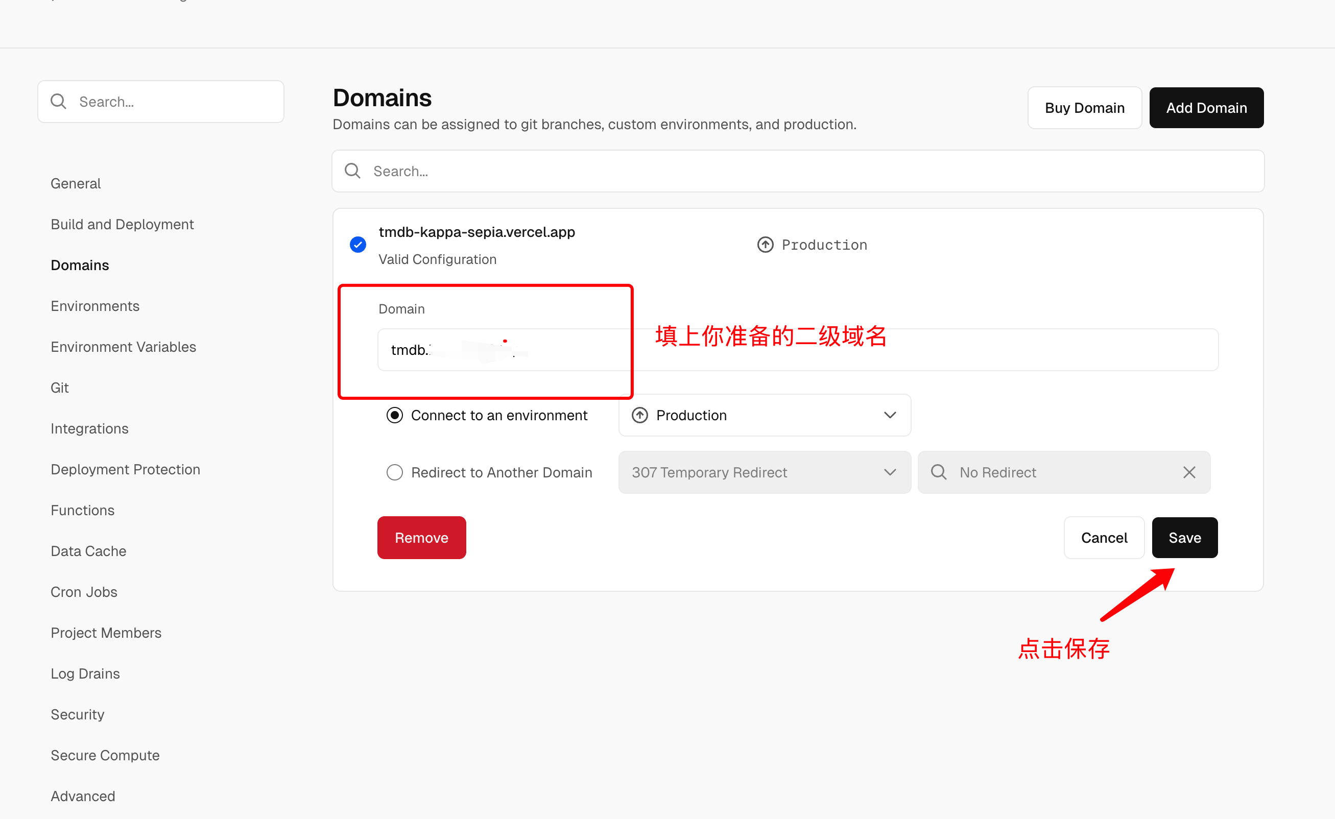Open Security settings section
Viewport: 1335px width, 819px height.
(x=78, y=714)
